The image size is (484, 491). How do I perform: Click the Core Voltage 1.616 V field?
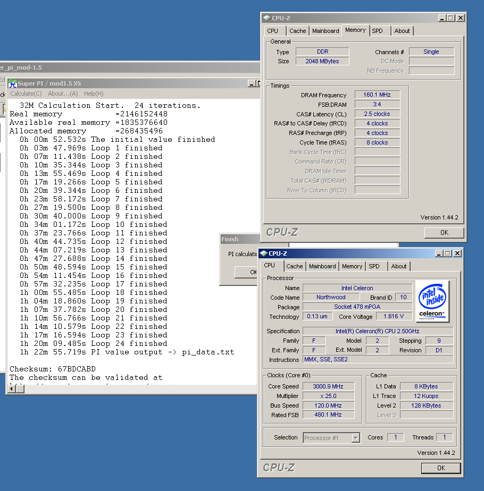tap(394, 316)
